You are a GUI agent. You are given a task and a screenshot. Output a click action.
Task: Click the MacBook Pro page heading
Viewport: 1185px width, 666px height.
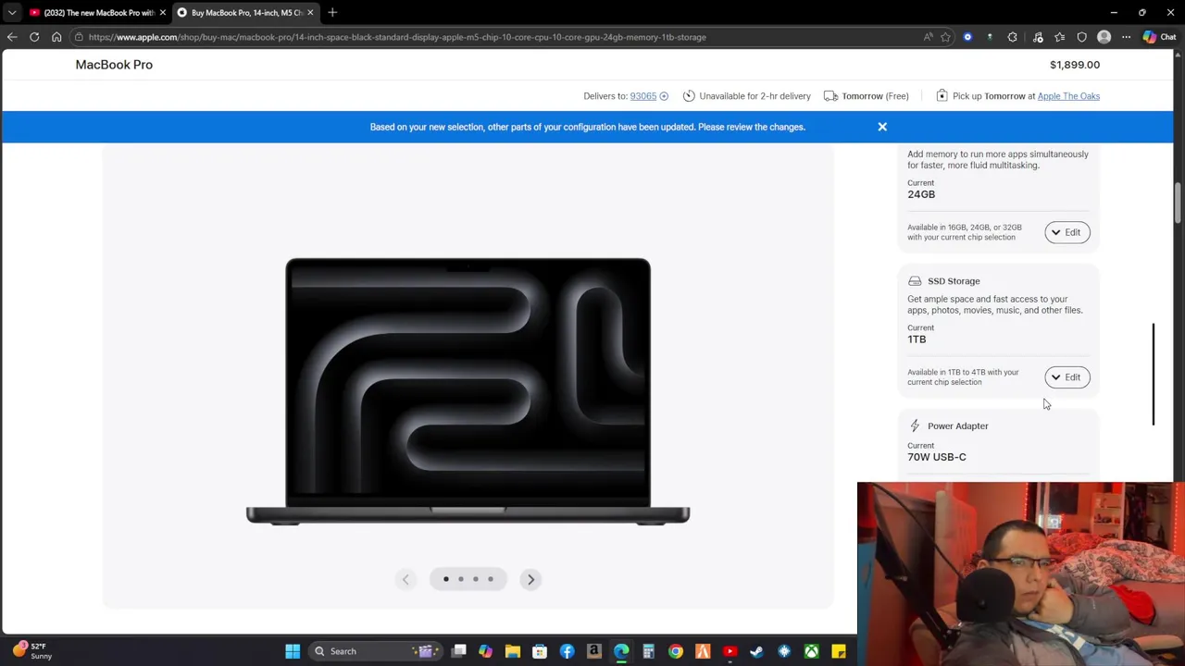pos(114,65)
